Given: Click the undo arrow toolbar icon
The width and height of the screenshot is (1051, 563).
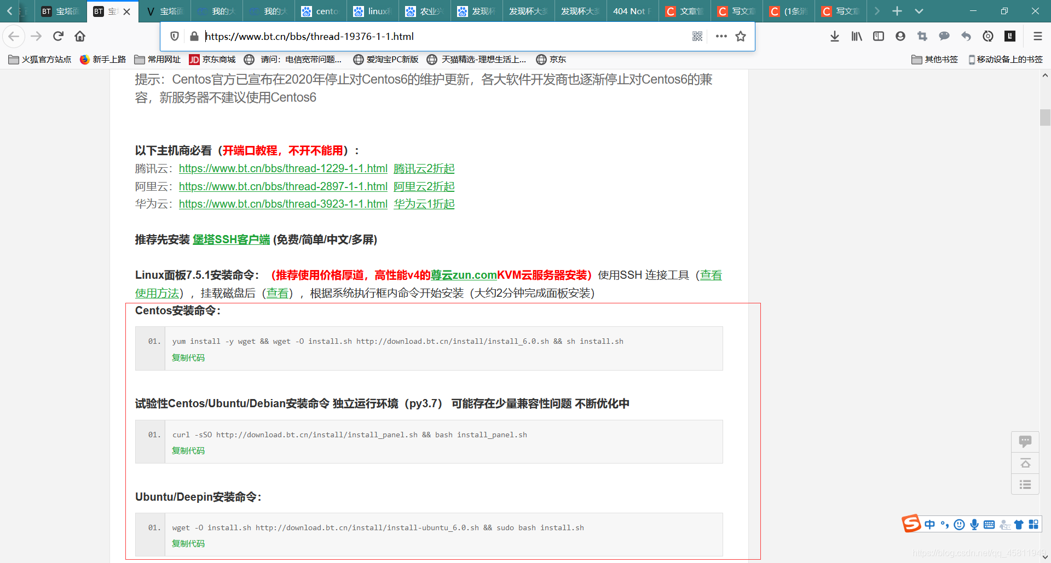Looking at the screenshot, I should click(966, 36).
